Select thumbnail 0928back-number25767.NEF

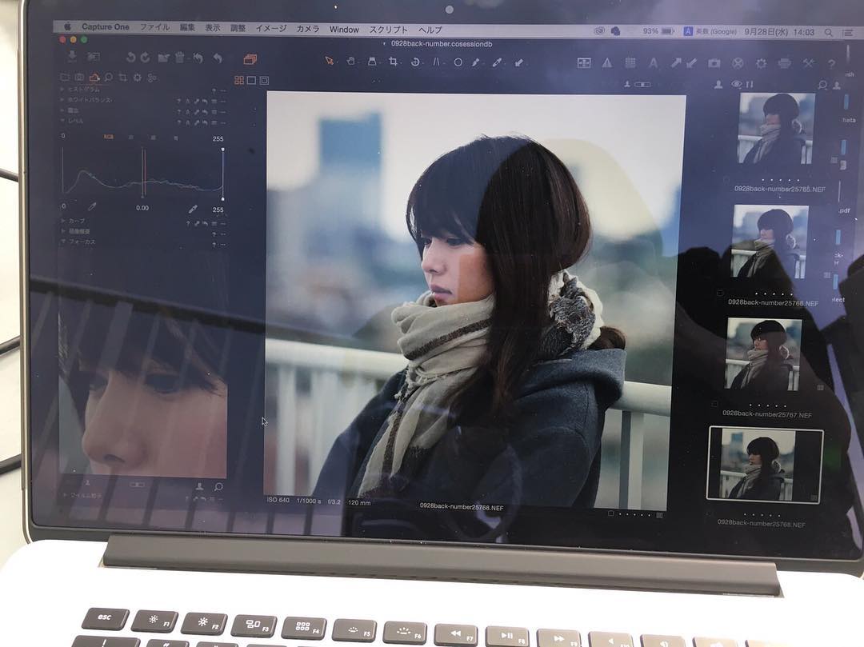pyautogui.click(x=764, y=354)
